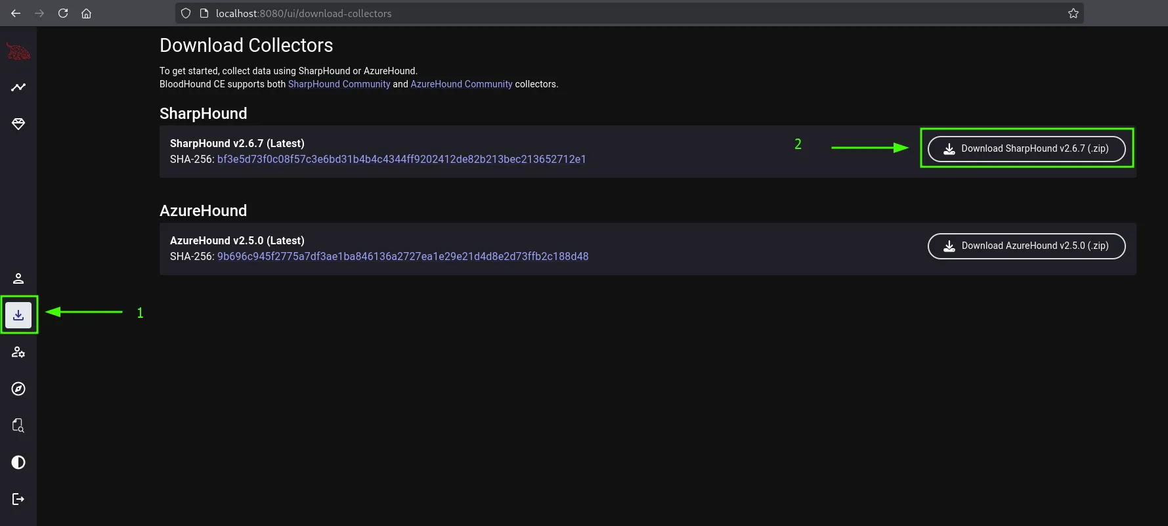Open the API Explorer compass icon

click(18, 389)
